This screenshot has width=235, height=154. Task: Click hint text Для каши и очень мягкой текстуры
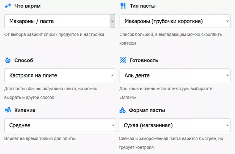click(x=166, y=93)
